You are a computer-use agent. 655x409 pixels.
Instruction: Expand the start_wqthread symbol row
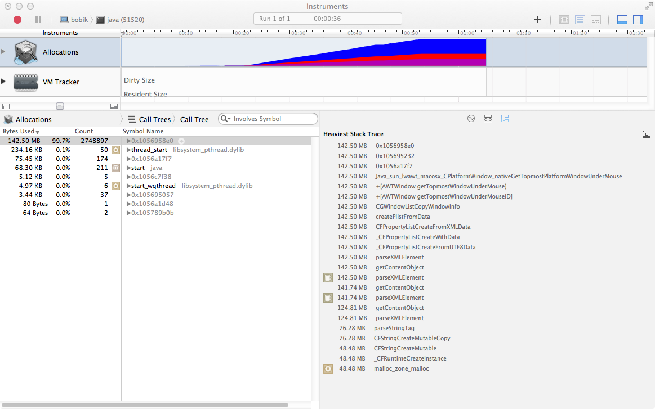click(x=128, y=186)
